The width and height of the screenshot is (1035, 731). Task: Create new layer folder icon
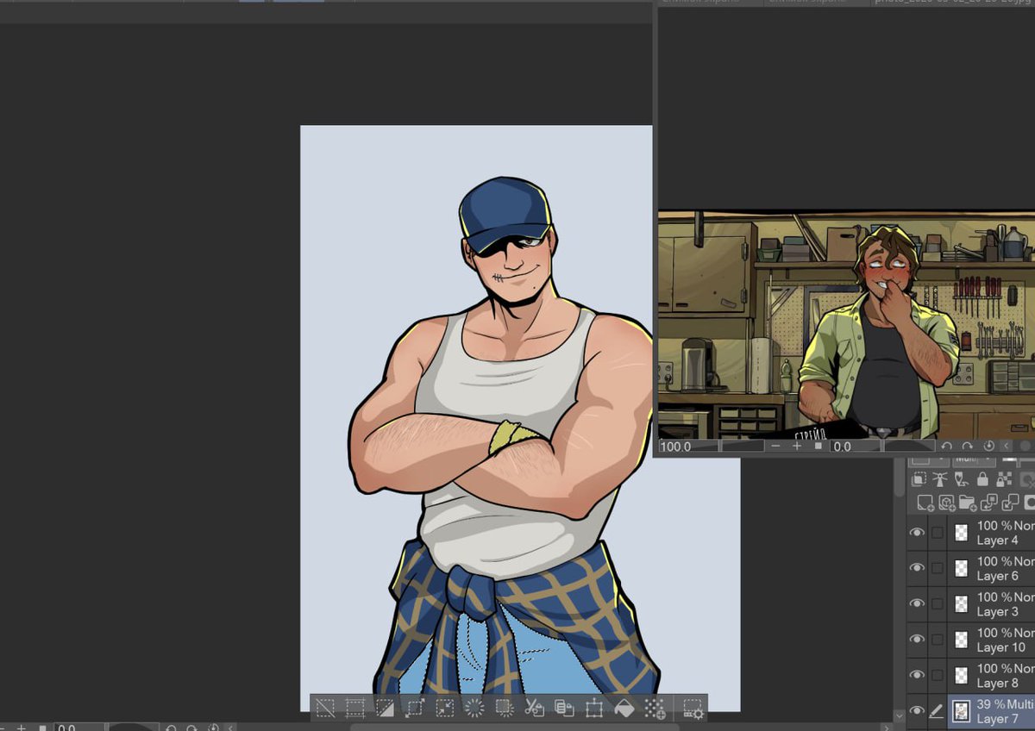coord(968,503)
